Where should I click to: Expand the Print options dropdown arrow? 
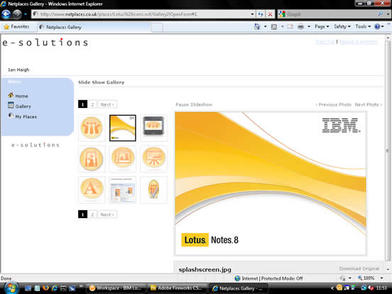[x=309, y=26]
